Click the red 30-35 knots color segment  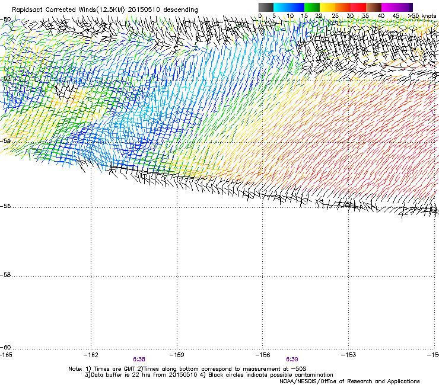[358, 7]
